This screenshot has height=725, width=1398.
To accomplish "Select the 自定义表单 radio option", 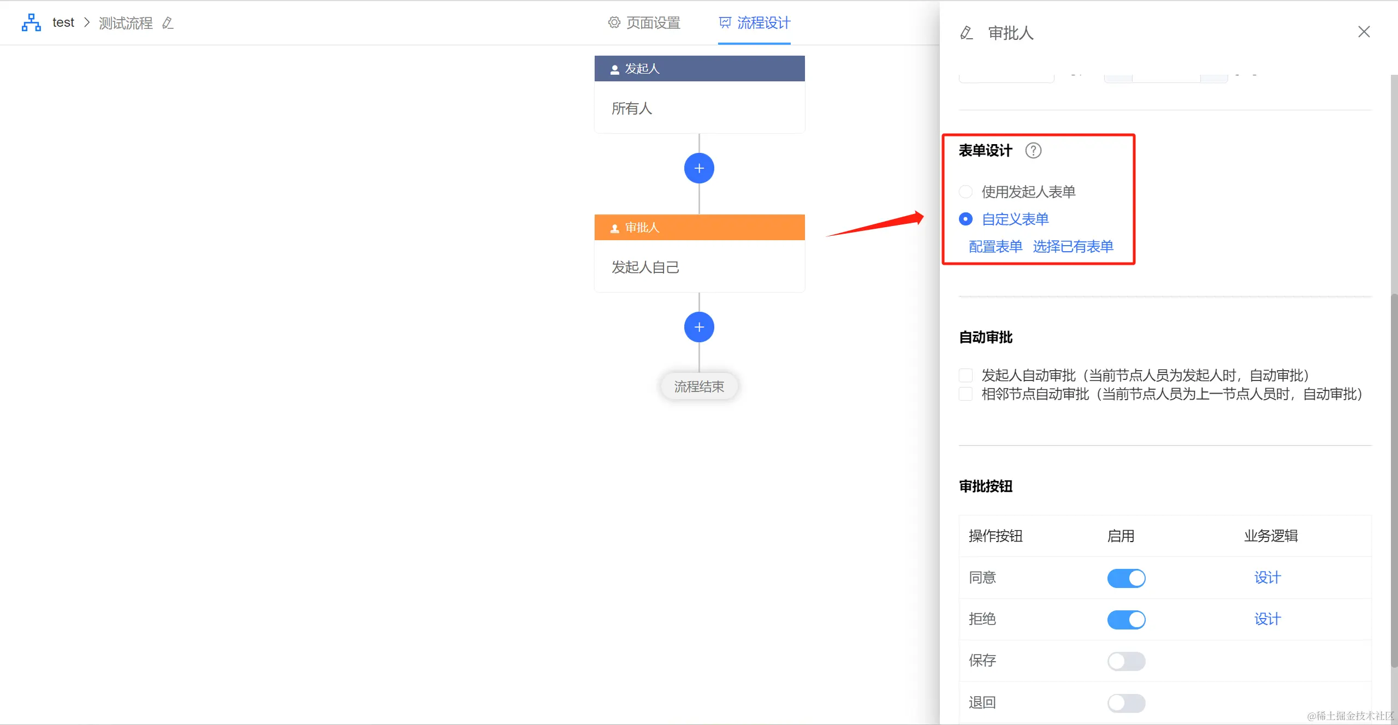I will point(965,219).
